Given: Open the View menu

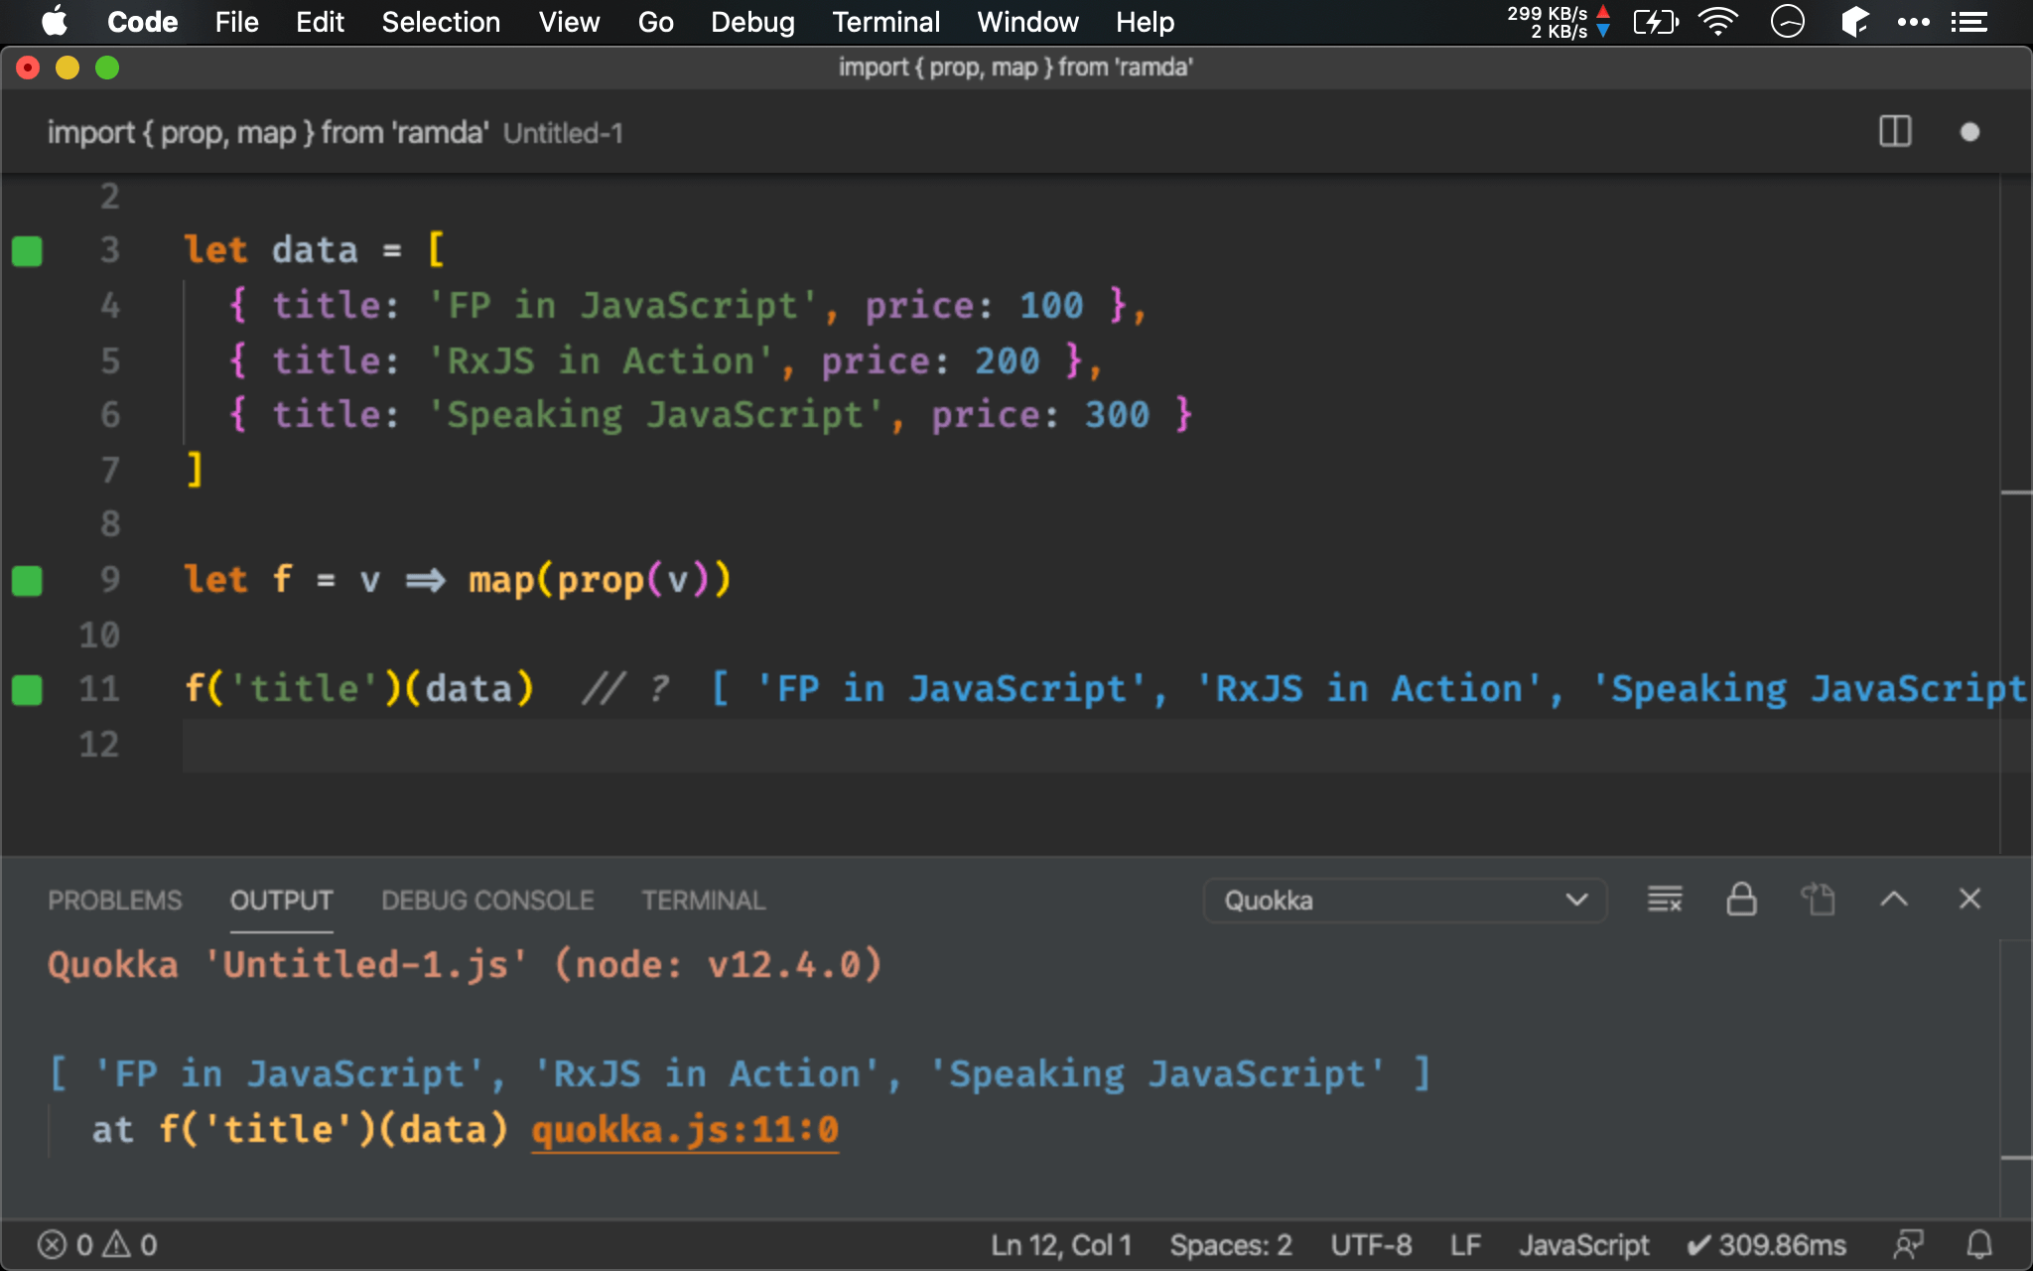Looking at the screenshot, I should [569, 22].
